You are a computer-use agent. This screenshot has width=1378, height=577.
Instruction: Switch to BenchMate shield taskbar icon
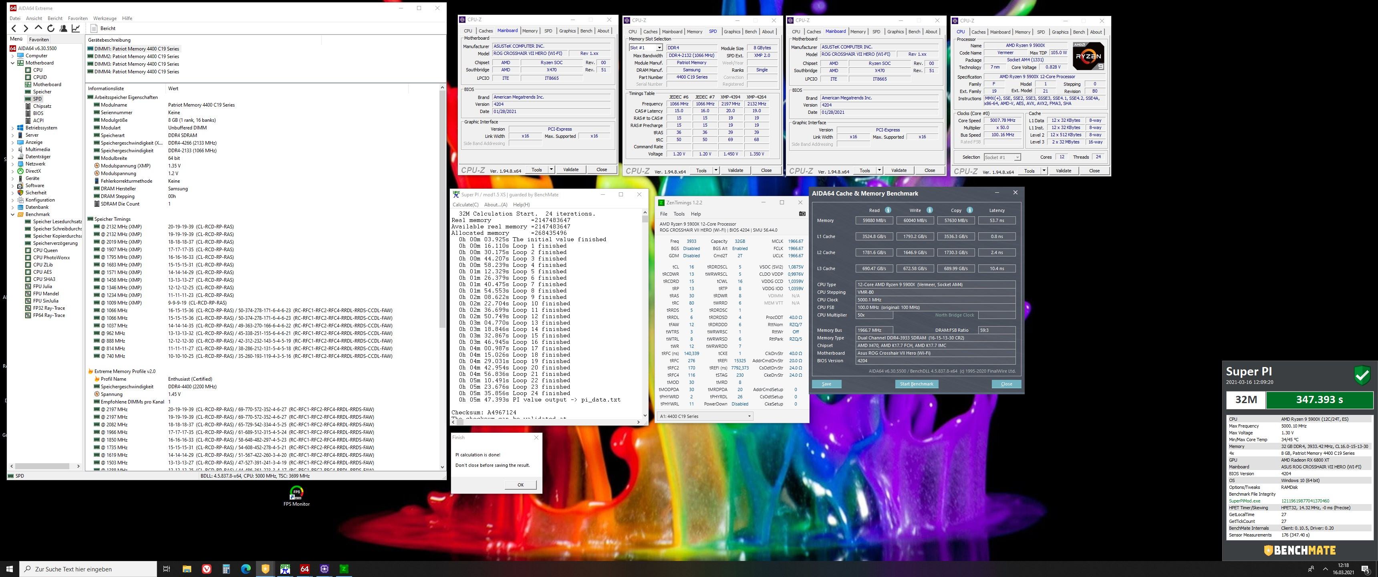(265, 569)
